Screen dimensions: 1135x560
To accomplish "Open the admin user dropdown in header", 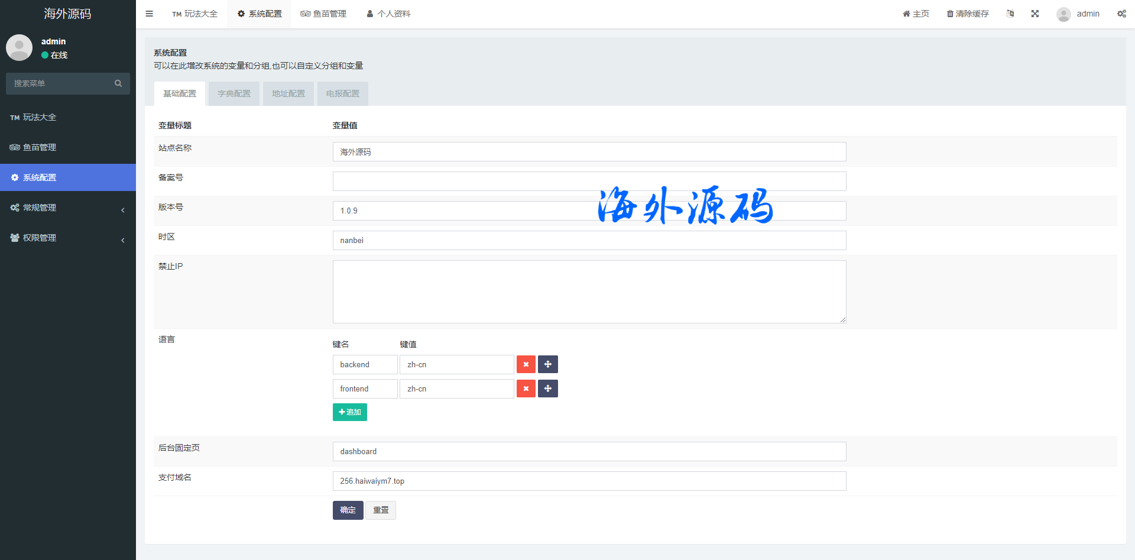I will (x=1078, y=14).
